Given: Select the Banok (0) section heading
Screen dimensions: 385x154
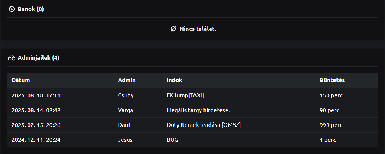Looking at the screenshot, I should click(31, 9).
